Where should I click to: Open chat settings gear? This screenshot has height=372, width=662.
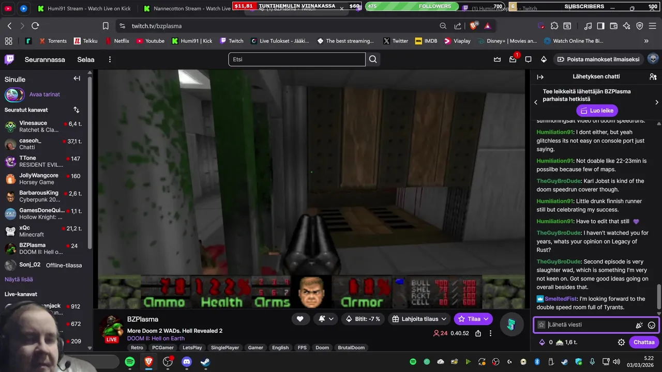click(621, 342)
